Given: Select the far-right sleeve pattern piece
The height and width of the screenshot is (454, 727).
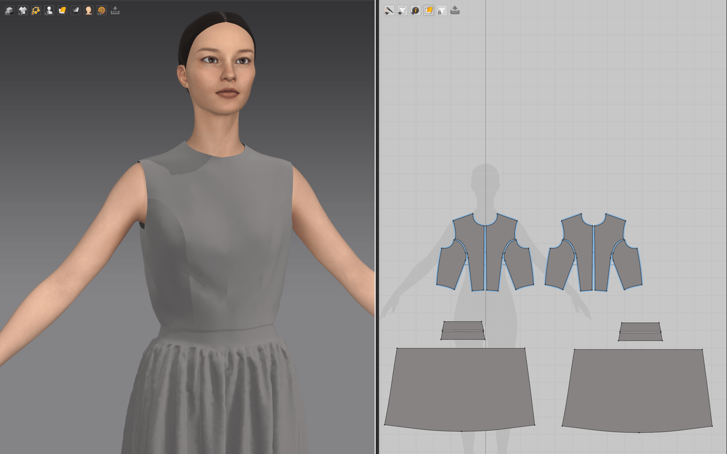Looking at the screenshot, I should coord(627,266).
